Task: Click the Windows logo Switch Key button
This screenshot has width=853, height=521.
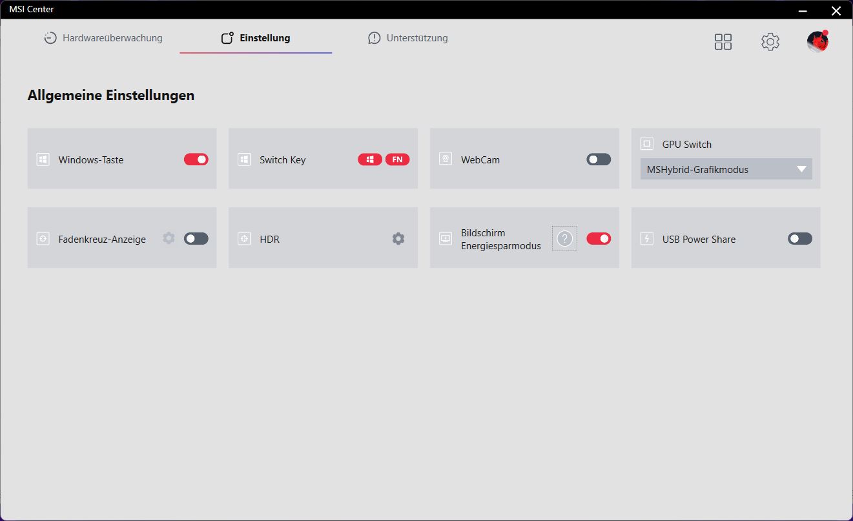Action: coord(370,159)
